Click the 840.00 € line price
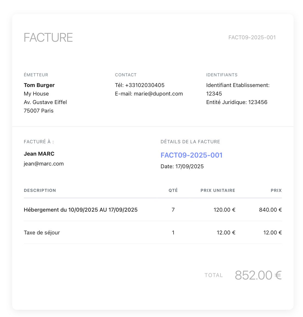Screen dimensions: 303x317 270,210
